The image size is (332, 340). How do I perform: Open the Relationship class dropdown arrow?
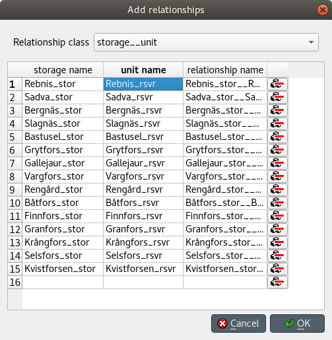point(311,42)
